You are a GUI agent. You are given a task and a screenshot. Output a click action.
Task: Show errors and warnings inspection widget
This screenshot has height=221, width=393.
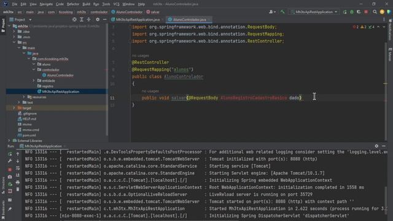[x=364, y=27]
